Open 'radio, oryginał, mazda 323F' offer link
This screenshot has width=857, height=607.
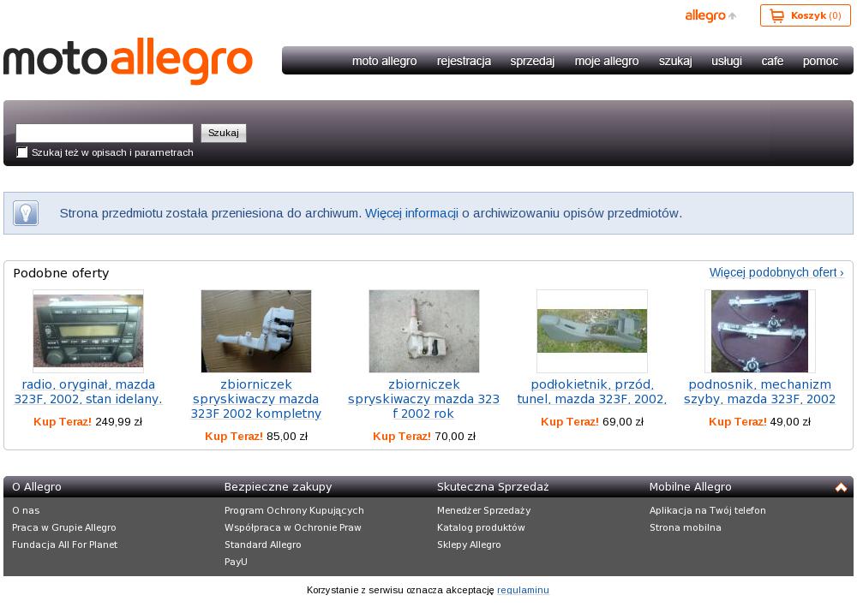88,392
